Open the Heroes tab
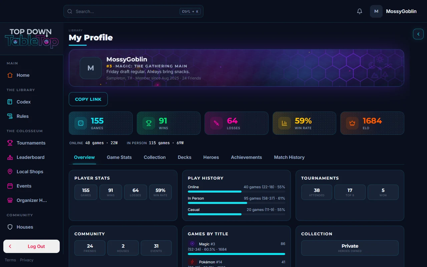The height and width of the screenshot is (267, 427). pos(211,157)
